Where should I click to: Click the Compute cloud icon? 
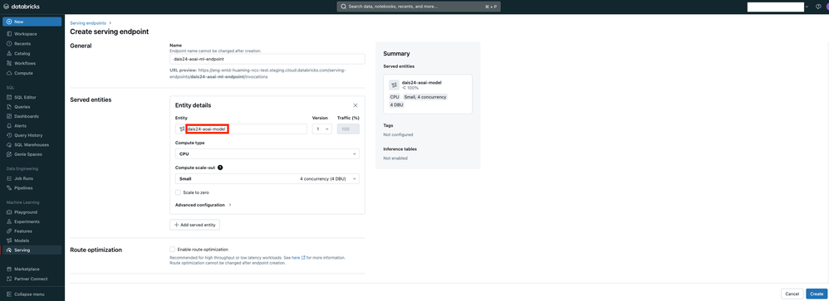[9, 73]
